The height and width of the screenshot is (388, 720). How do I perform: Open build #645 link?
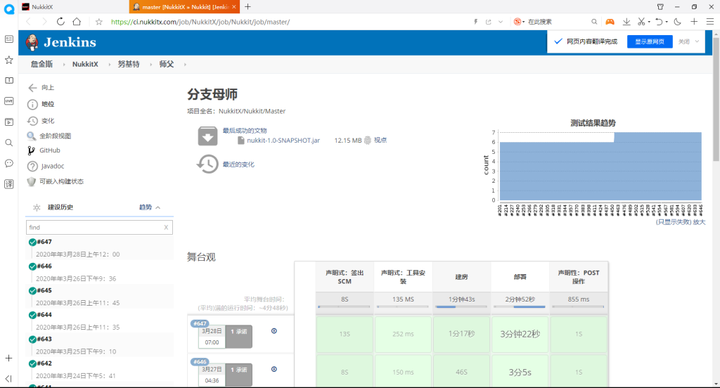[x=44, y=290]
